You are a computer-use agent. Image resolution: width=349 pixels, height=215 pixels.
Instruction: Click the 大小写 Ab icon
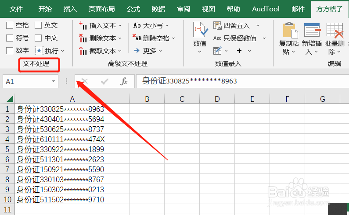[137, 25]
